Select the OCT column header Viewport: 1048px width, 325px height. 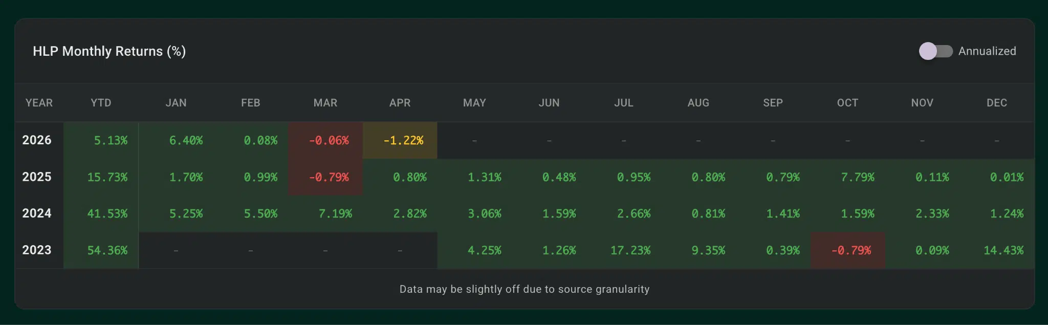pyautogui.click(x=847, y=103)
